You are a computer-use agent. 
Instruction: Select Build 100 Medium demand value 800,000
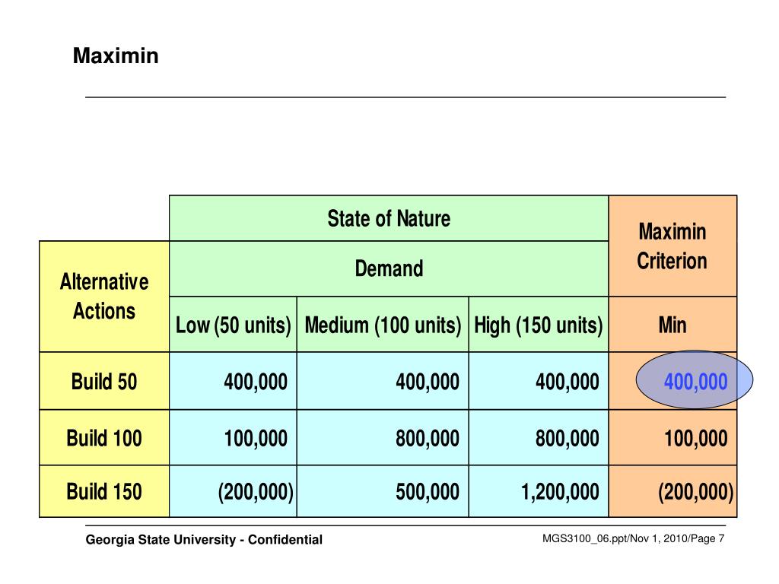[383, 438]
